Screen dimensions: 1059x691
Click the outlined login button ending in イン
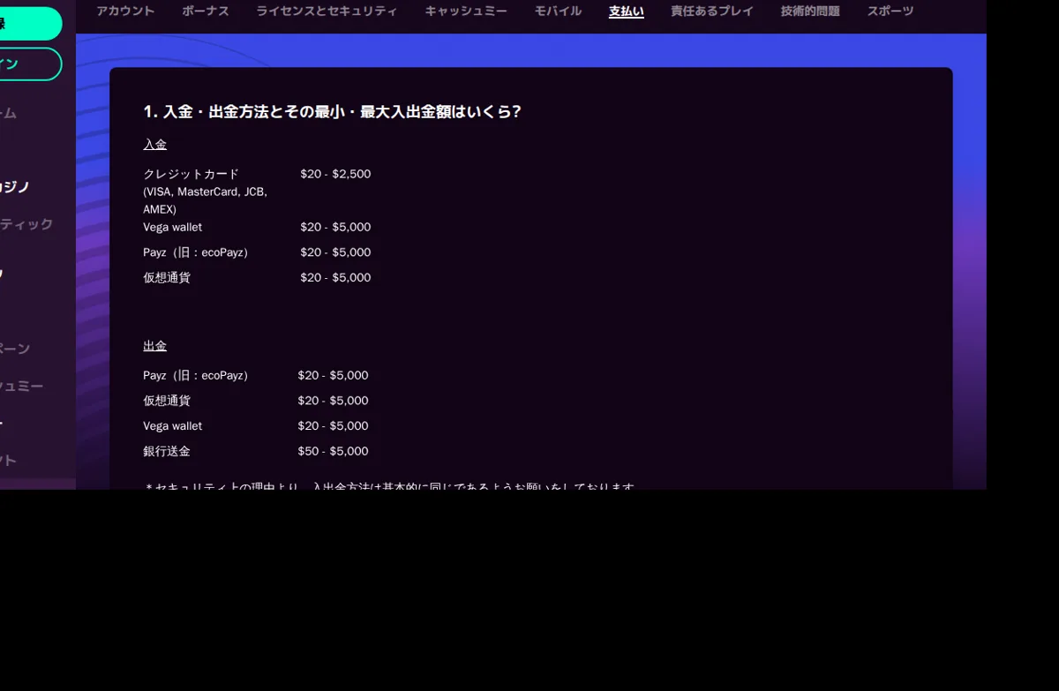point(30,64)
